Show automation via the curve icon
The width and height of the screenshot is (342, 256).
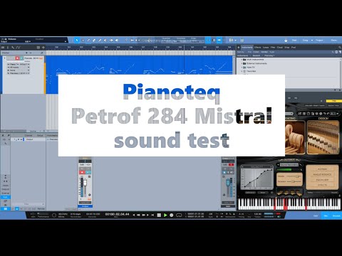18,48
